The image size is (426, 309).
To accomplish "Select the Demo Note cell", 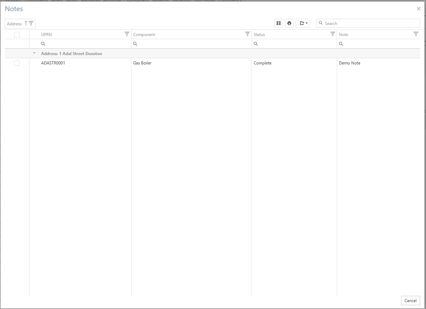I will pyautogui.click(x=350, y=63).
